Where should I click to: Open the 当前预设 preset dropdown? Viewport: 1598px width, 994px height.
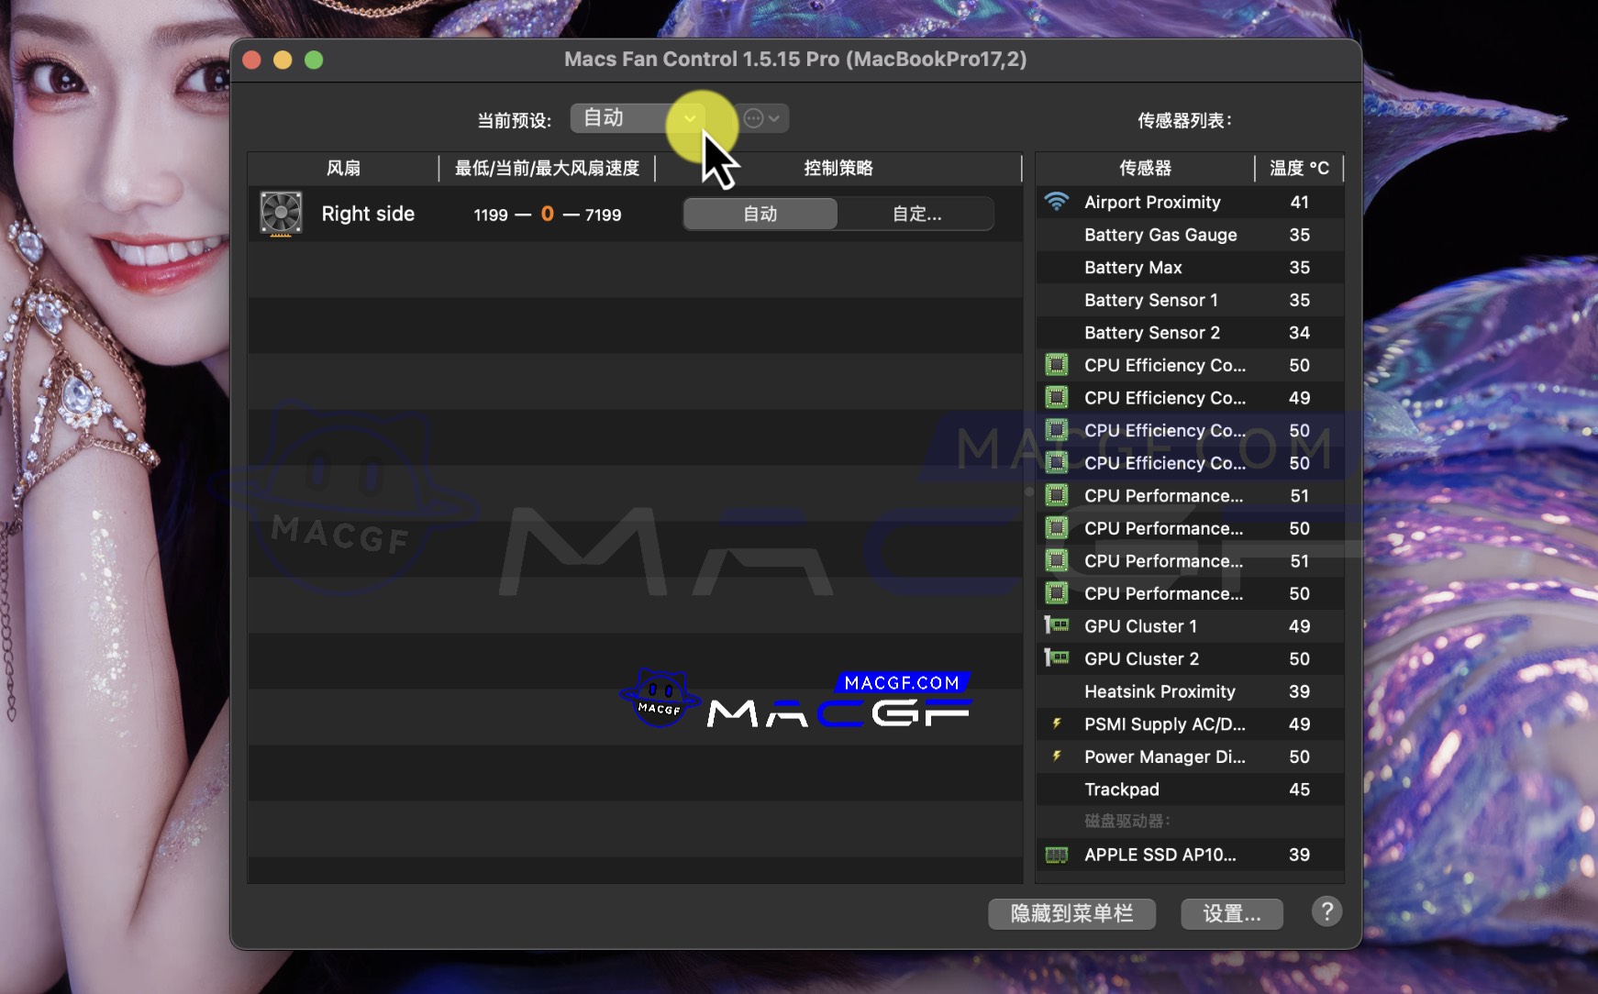(x=638, y=118)
